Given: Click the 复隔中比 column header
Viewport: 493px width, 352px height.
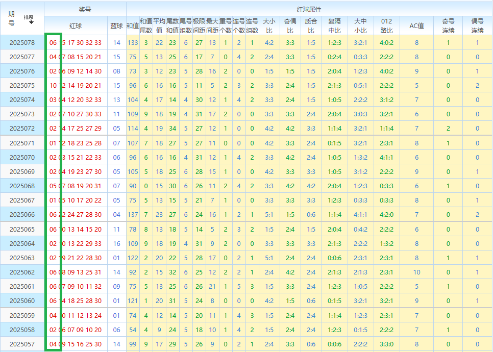Looking at the screenshot, I should pyautogui.click(x=334, y=26).
